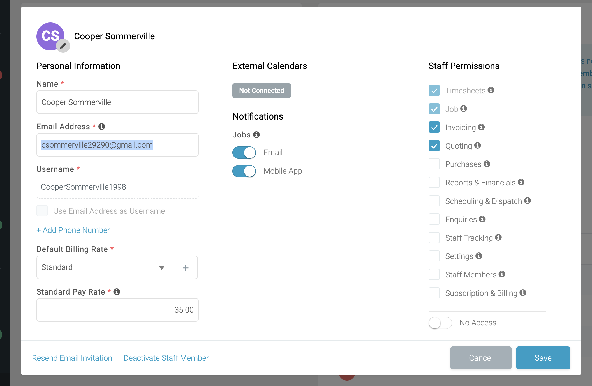Click info icon next to Invoicing
592x386 pixels.
(481, 127)
